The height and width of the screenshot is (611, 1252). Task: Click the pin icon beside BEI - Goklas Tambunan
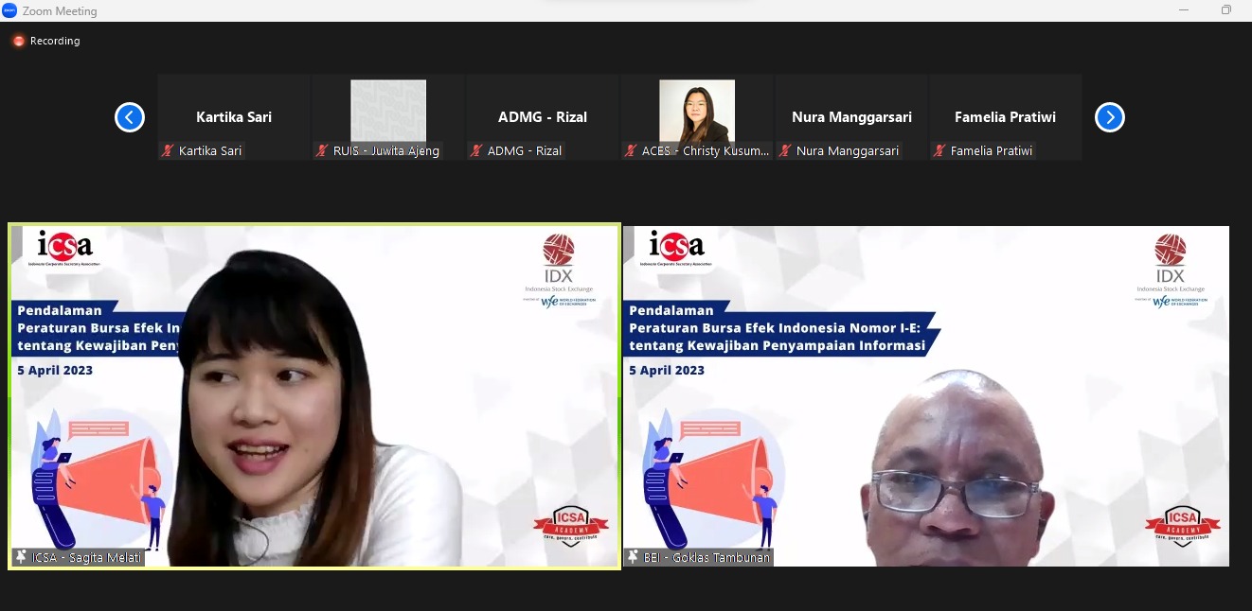[x=633, y=557]
